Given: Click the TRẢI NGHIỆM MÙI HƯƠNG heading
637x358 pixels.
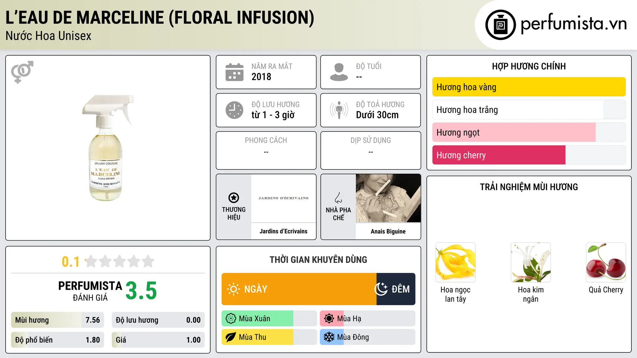Looking at the screenshot, I should click(529, 187).
